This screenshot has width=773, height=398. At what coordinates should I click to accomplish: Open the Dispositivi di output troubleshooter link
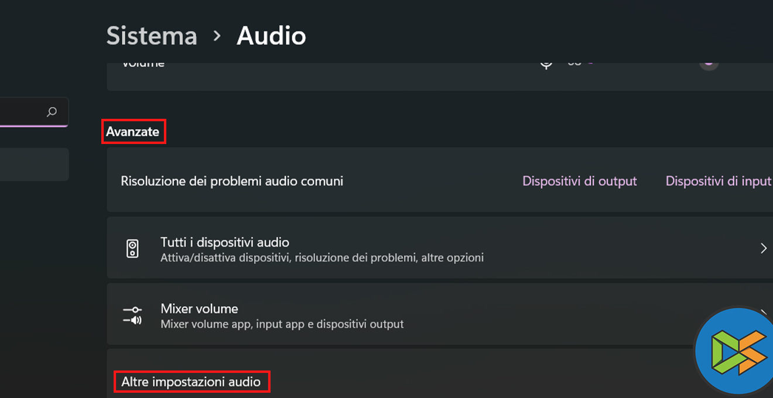(579, 181)
